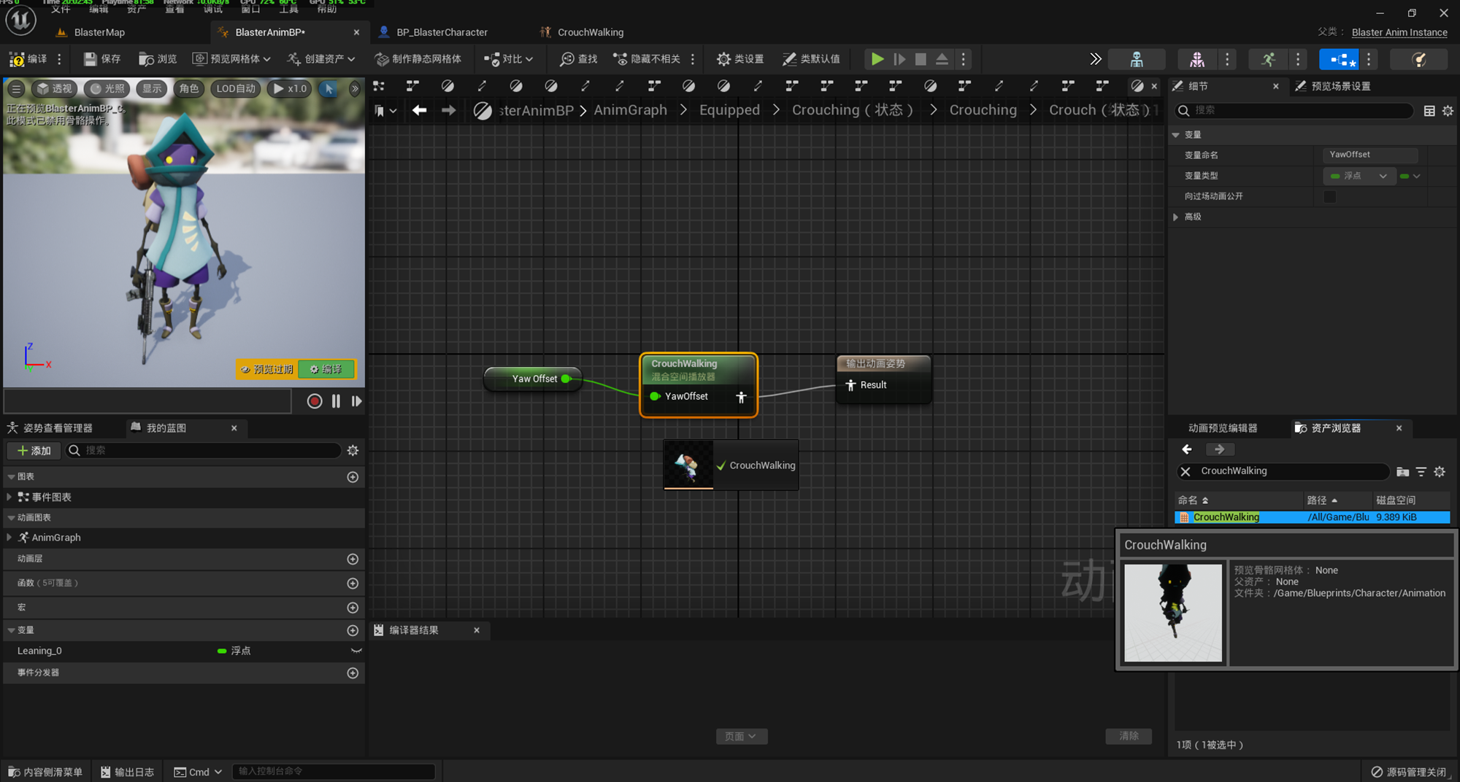Click AnimGraph in the breadcrumb

coord(631,110)
